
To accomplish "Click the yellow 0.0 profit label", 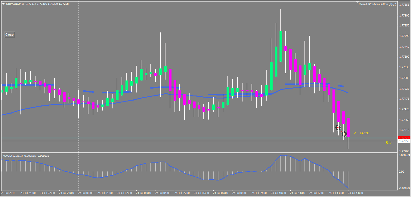I will (389, 143).
